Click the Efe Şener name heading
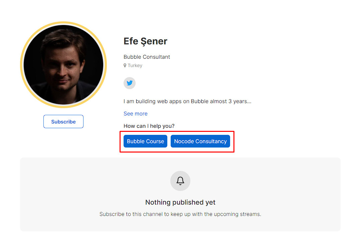Viewport: 357px width, 250px height. [145, 41]
